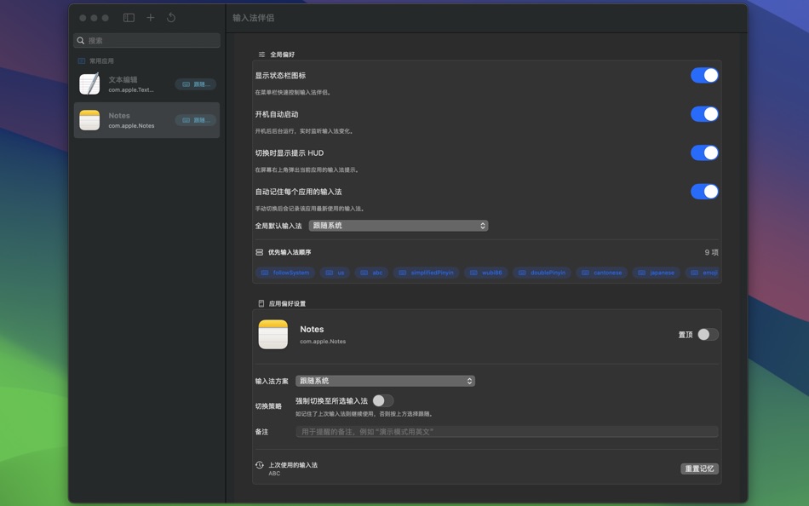The height and width of the screenshot is (506, 809).
Task: Select the TextEdit app icon in sidebar
Action: (89, 83)
